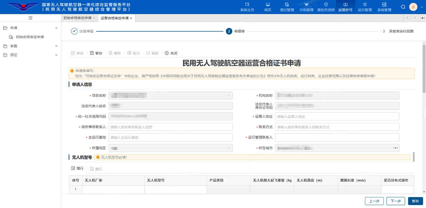Click the 关闭 toolbar button

(171, 53)
